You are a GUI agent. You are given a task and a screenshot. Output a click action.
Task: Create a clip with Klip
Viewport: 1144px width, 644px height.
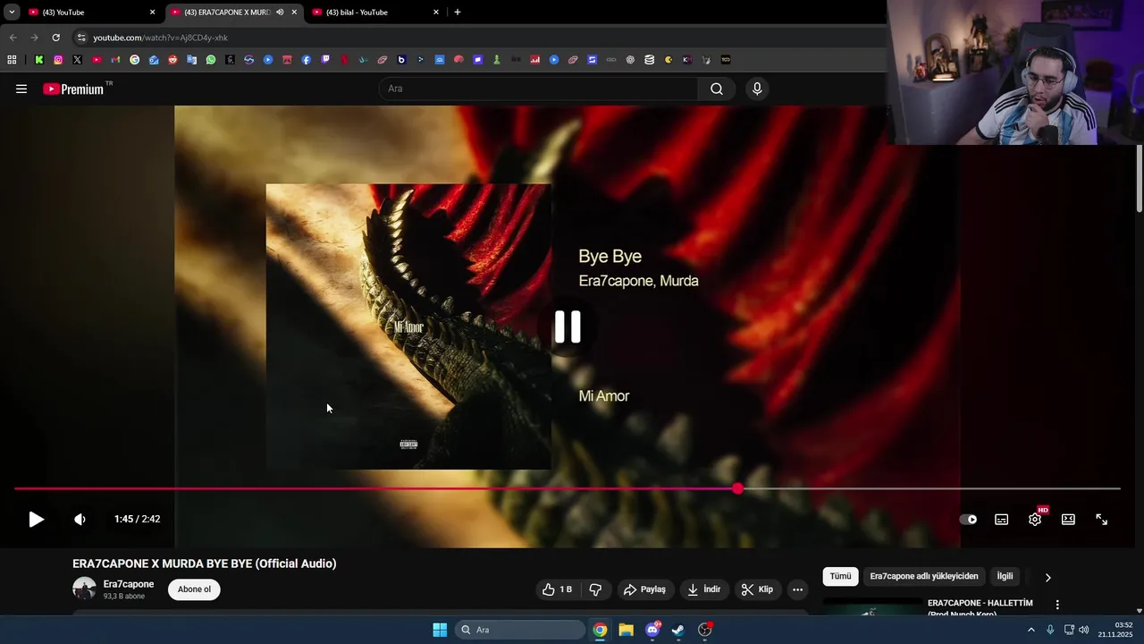coord(758,589)
